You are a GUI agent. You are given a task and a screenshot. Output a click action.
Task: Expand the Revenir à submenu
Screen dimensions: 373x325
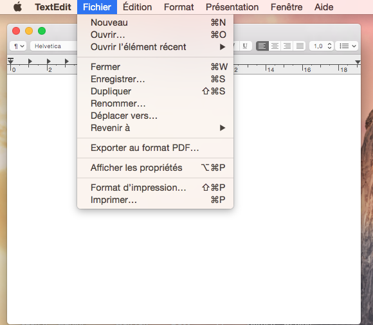pyautogui.click(x=156, y=128)
